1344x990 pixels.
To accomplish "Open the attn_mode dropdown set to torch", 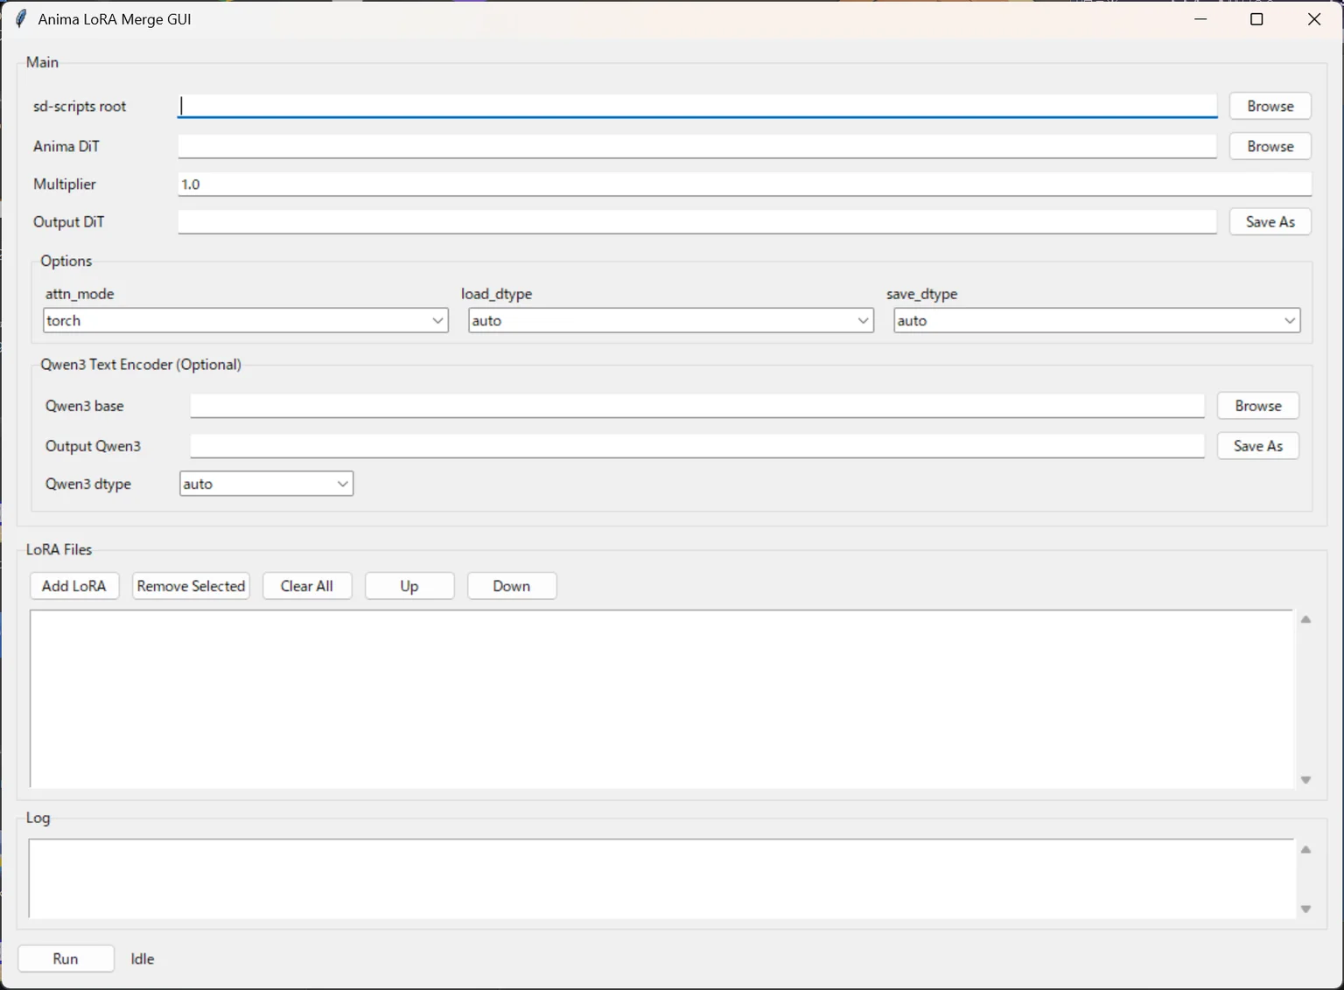I will (x=246, y=320).
